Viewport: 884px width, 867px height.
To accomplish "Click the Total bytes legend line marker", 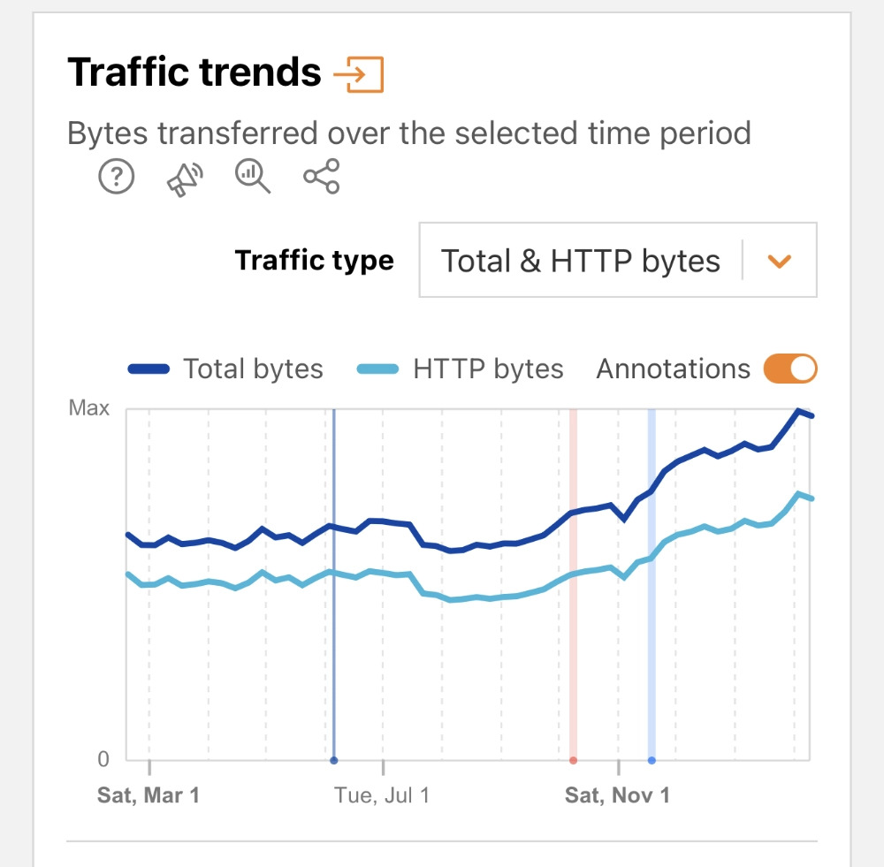I will [x=149, y=369].
